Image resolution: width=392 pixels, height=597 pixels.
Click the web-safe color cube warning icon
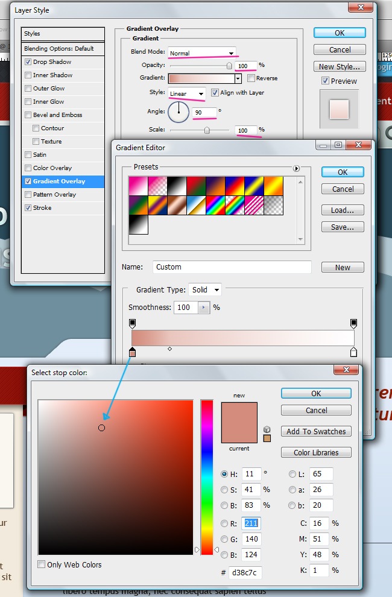pos(267,429)
